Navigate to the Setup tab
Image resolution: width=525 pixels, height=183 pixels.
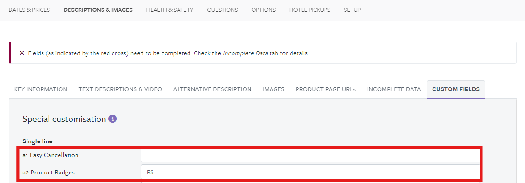pos(352,10)
